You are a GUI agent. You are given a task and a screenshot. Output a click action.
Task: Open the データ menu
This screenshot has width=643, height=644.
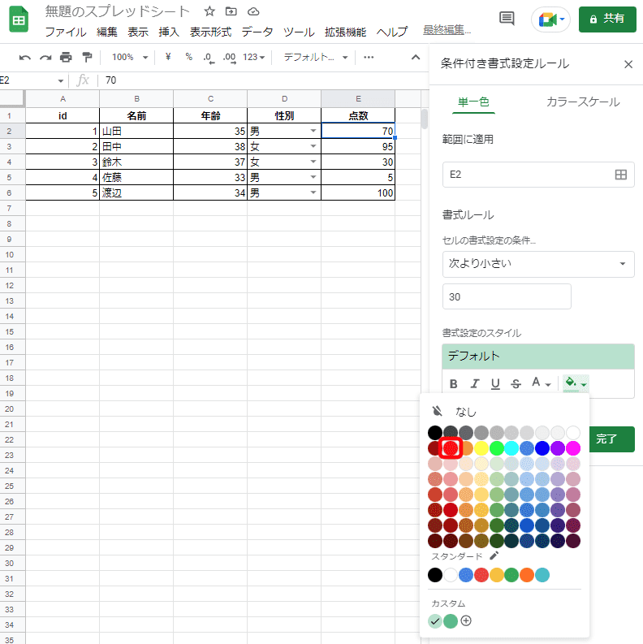(x=257, y=32)
